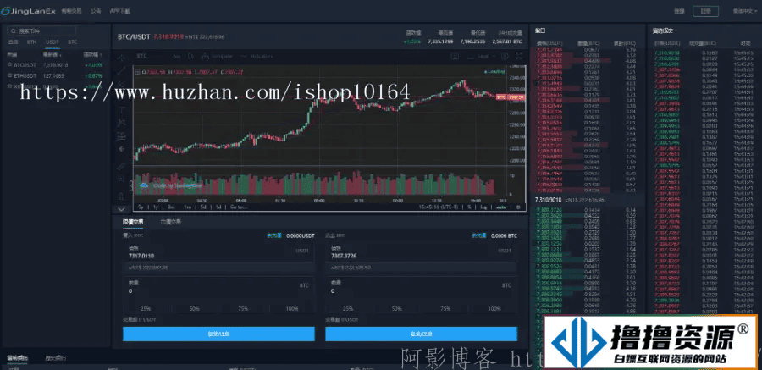Click the lock drawings tool icon
This screenshot has width=762, height=370.
click(121, 196)
